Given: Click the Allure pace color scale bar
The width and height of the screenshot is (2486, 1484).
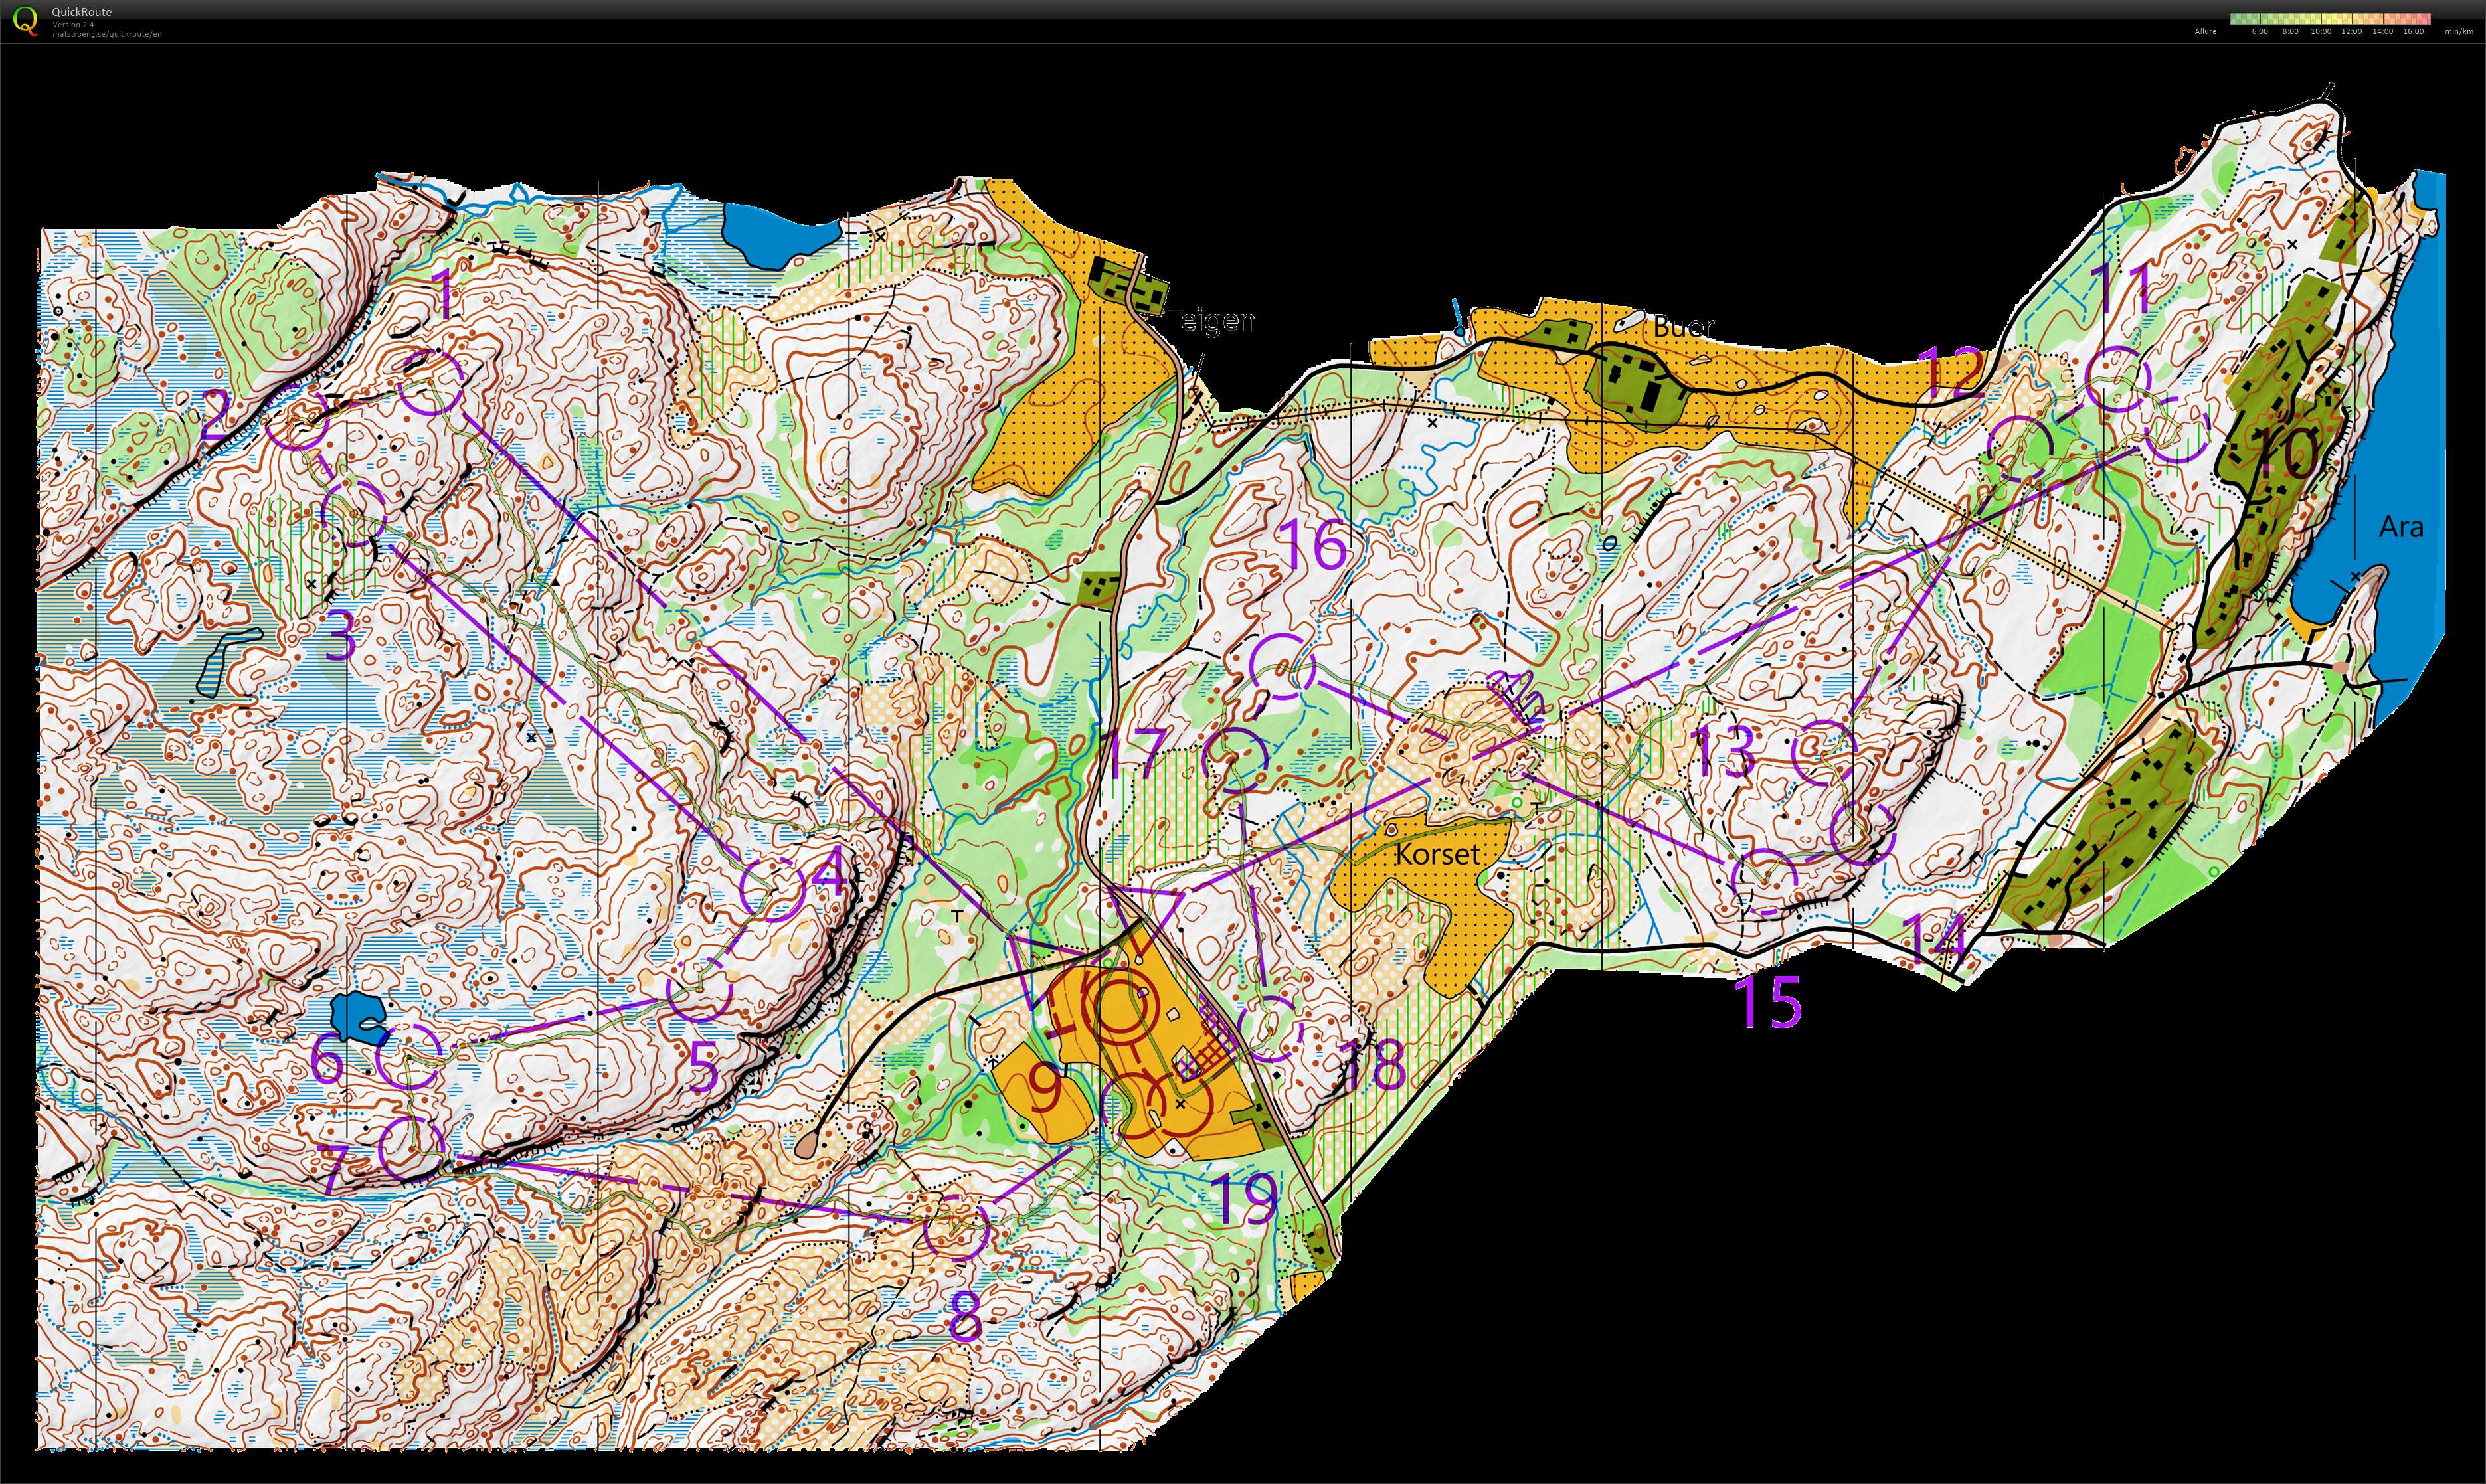Looking at the screenshot, I should click(x=2329, y=18).
